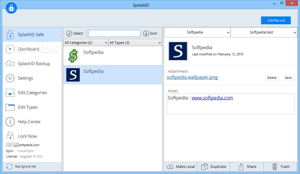The width and height of the screenshot is (300, 174).
Task: Open the SplashID Safe padlock icon
Action: (10, 35)
